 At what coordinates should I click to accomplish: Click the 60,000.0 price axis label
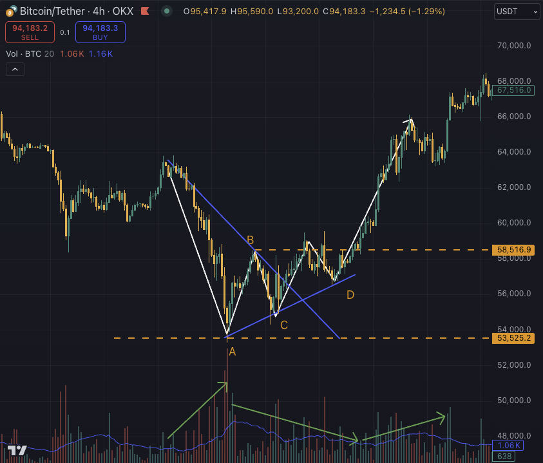tap(514, 223)
